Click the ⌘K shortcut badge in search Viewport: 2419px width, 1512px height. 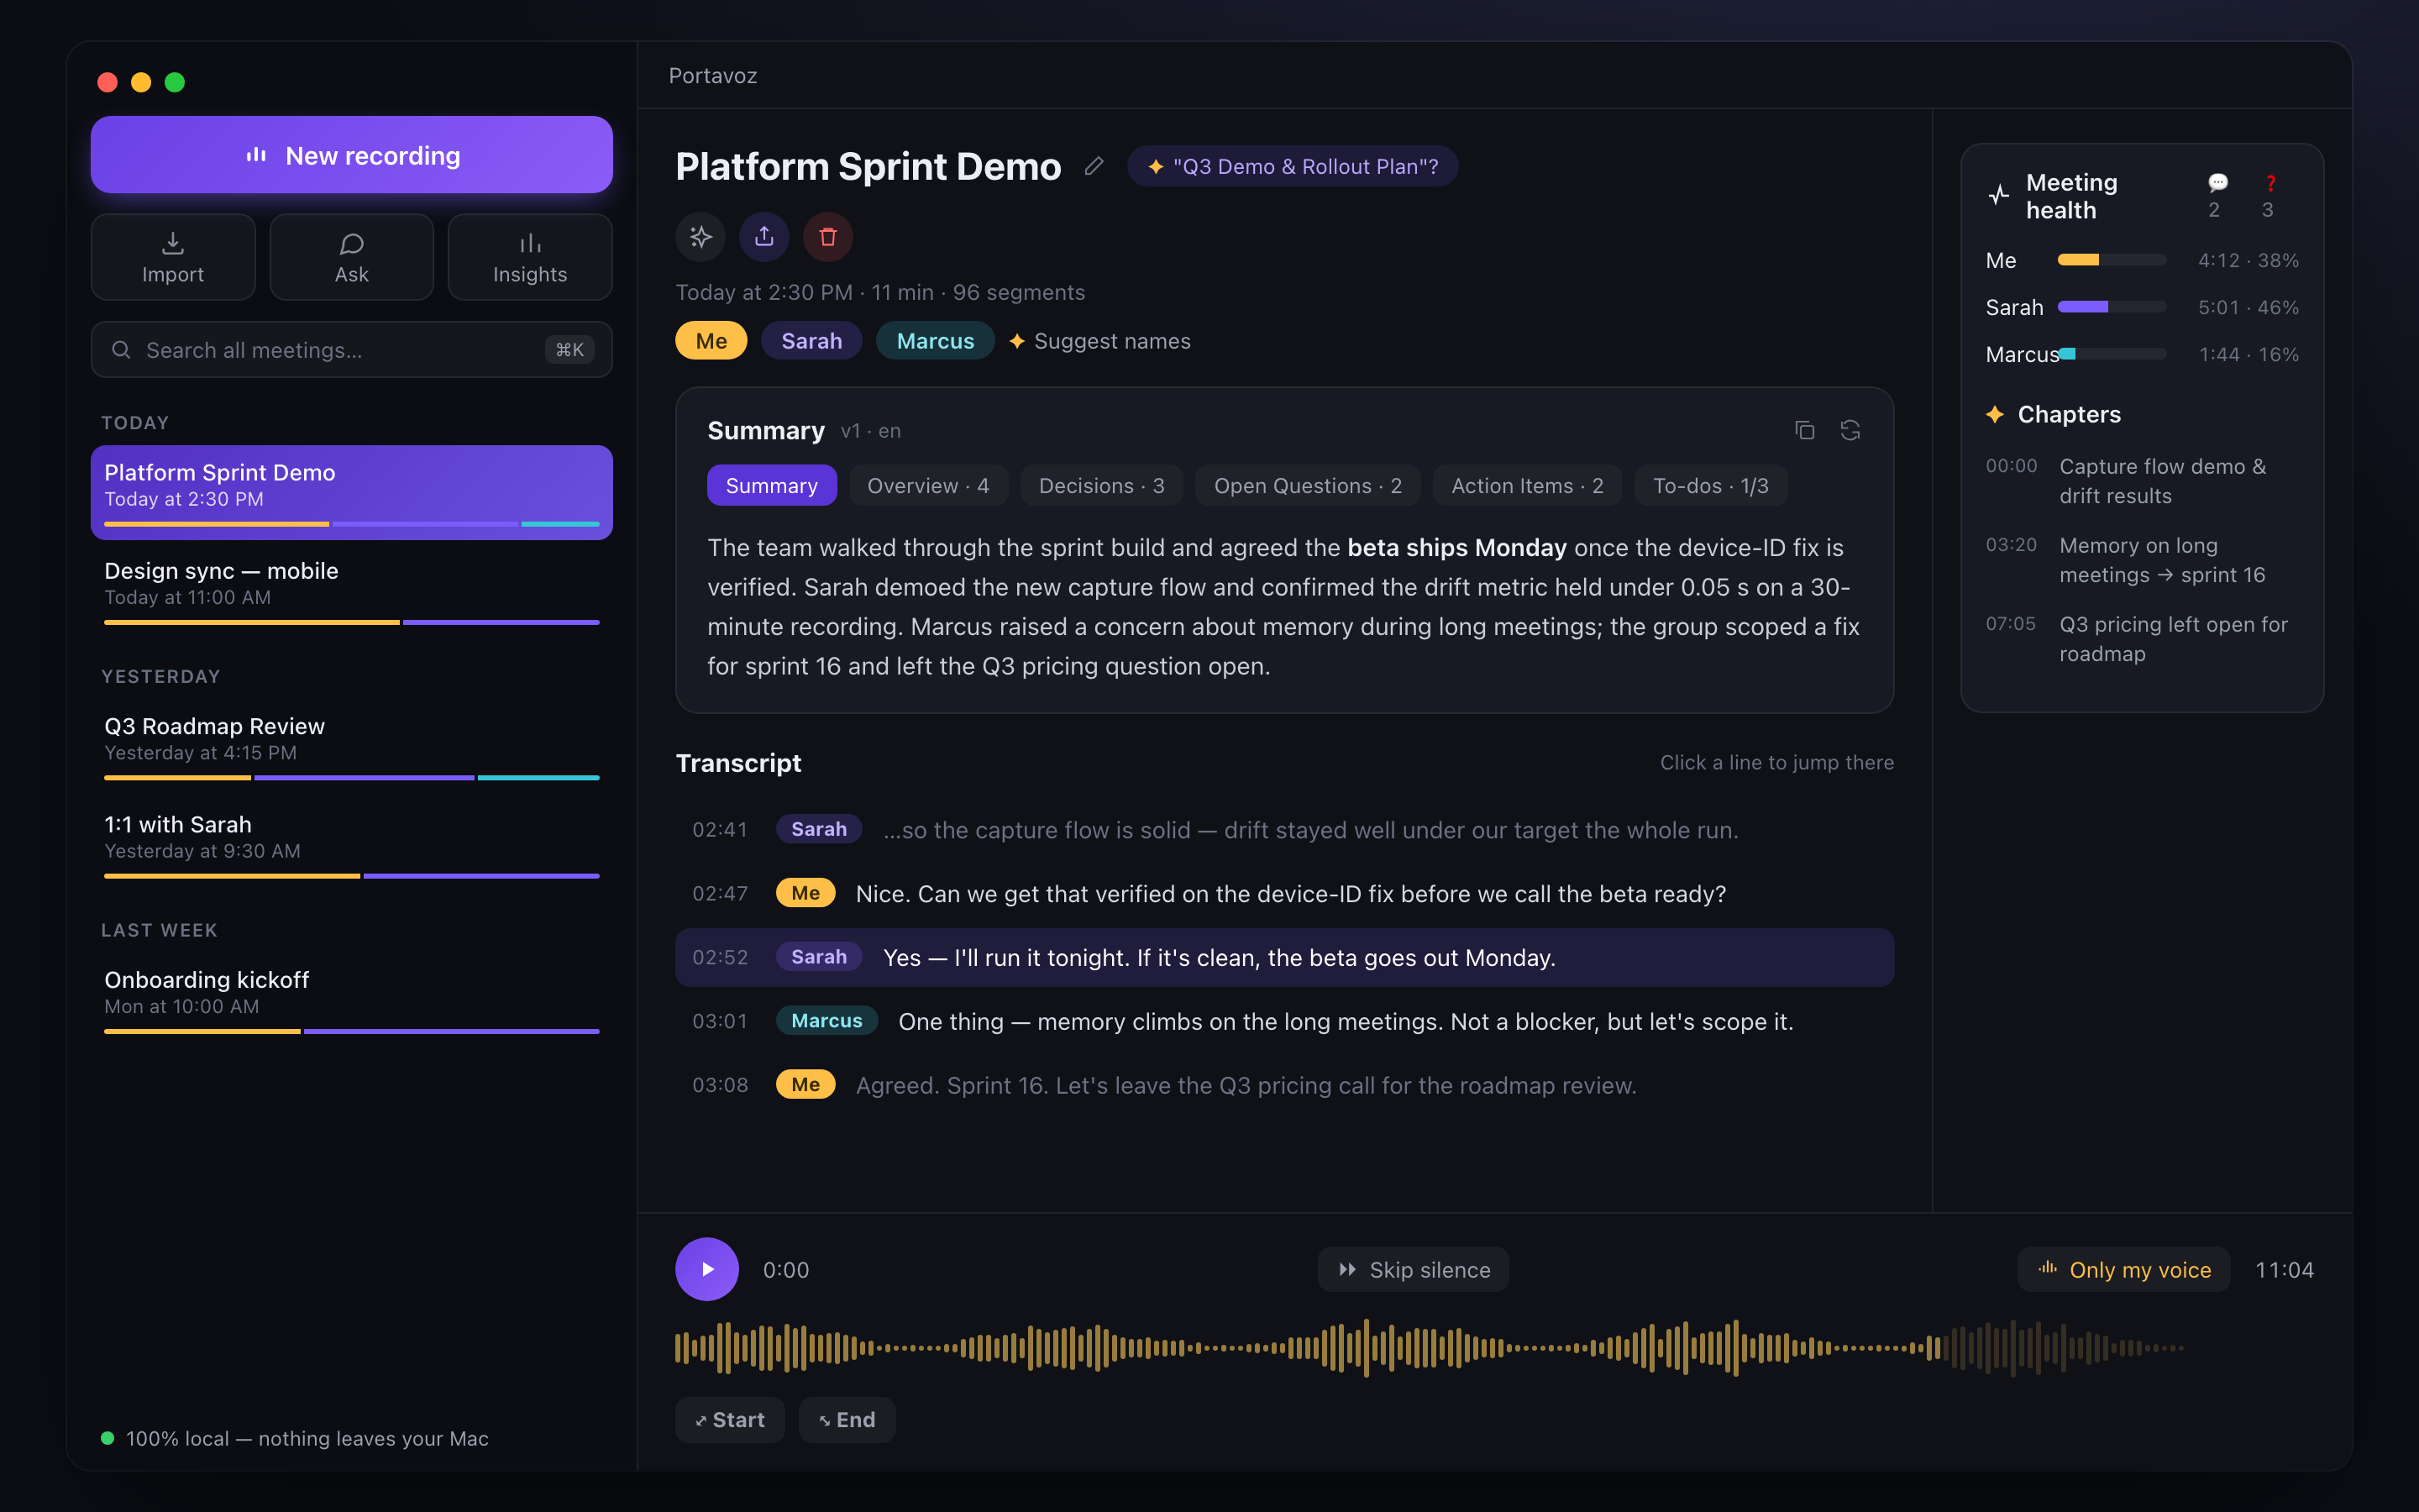(x=569, y=350)
